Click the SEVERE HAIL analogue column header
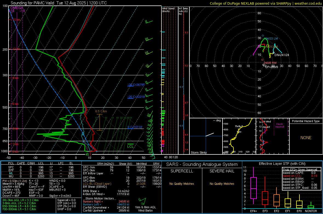The image size is (323, 214). coord(222,171)
